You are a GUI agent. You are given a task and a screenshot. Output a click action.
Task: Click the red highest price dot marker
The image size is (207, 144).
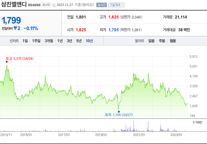(x=7, y=62)
